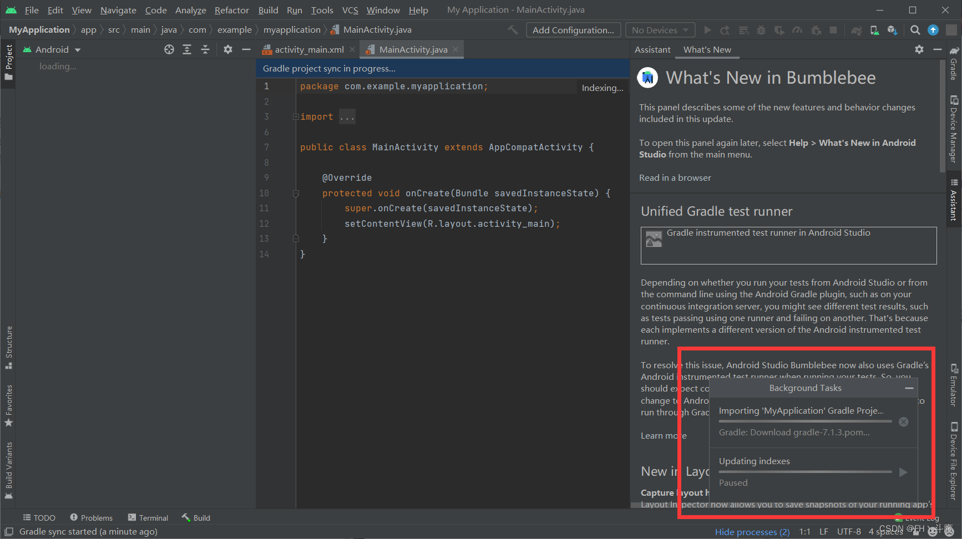Click the Read in a browser link
The width and height of the screenshot is (962, 539).
(675, 177)
